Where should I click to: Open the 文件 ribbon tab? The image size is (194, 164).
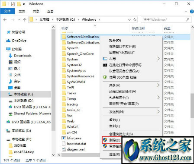pos(7,11)
